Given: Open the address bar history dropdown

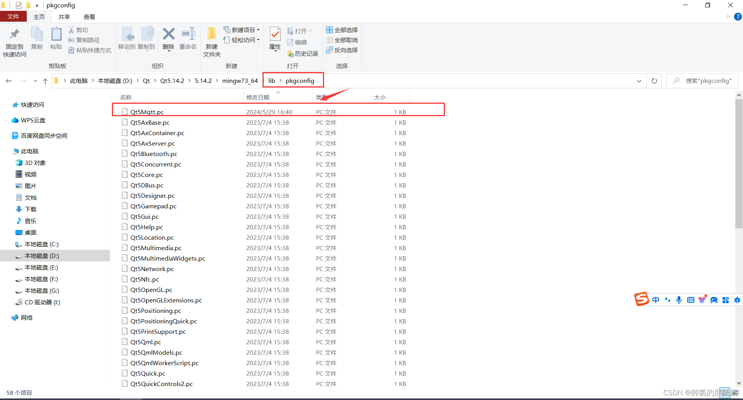Looking at the screenshot, I should [x=639, y=81].
